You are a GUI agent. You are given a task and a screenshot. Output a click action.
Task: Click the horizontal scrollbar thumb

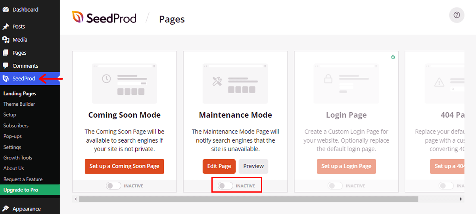[248, 199]
